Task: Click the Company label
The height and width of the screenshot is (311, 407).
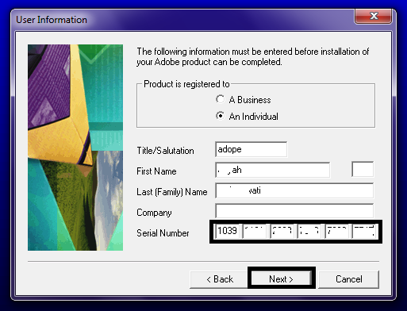Action: click(x=154, y=213)
